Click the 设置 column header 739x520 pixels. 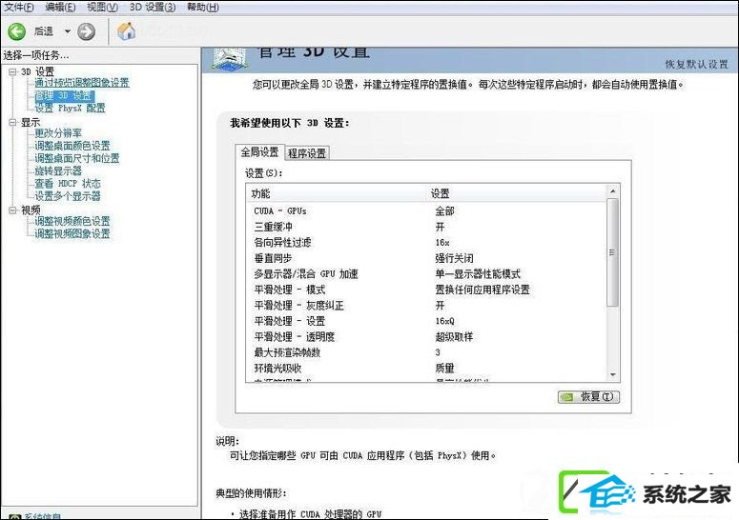pyautogui.click(x=517, y=193)
